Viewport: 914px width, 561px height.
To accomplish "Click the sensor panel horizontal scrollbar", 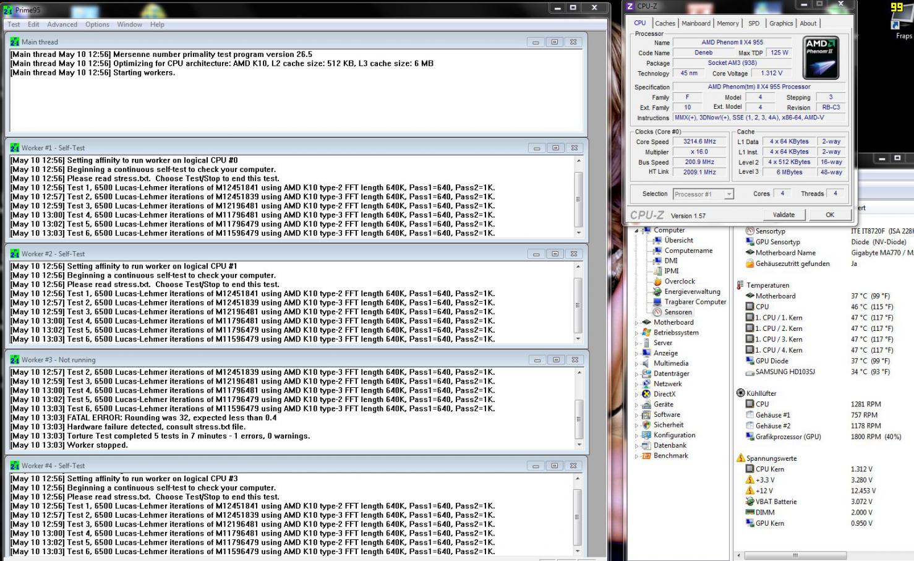I will coord(824,555).
